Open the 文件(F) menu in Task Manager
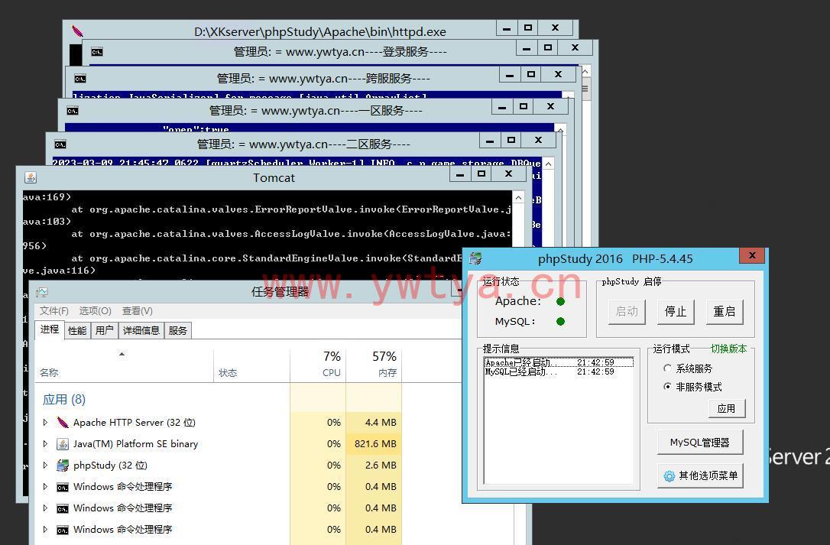Viewport: 830px width, 545px height. [54, 311]
